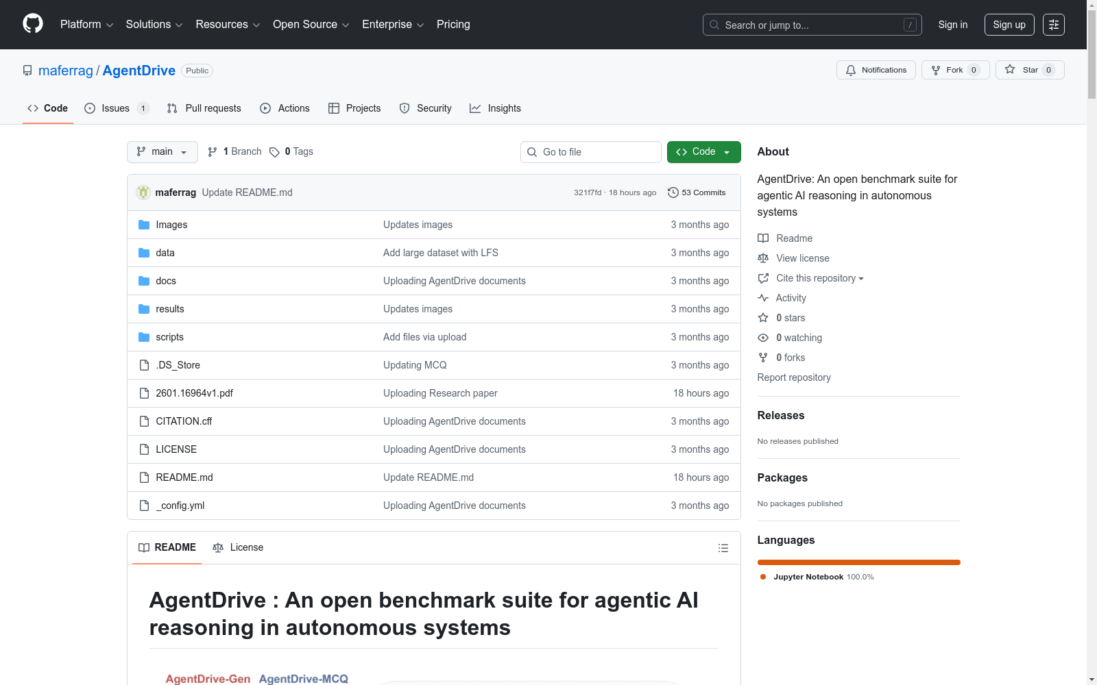Expand the Solutions menu
1097x685 pixels.
154,25
